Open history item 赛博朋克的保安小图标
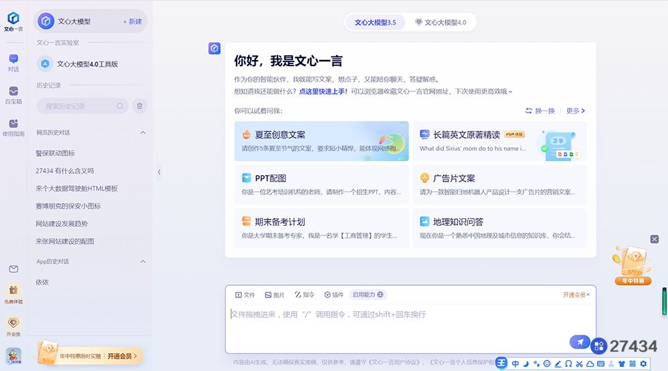668x371 pixels. tap(68, 206)
